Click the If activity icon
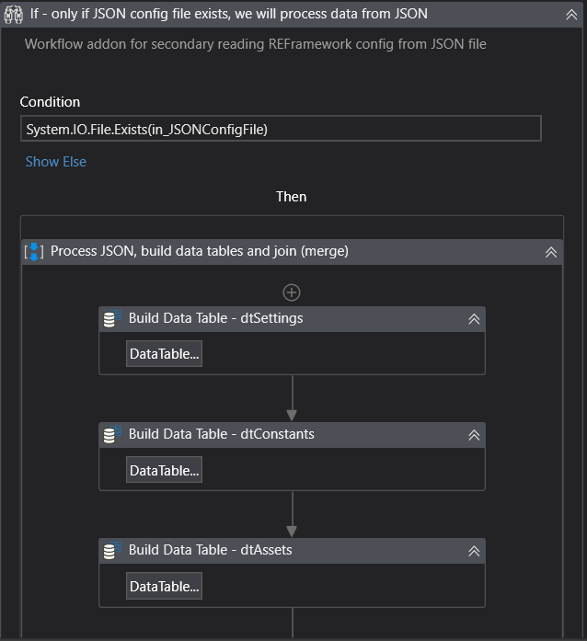Viewport: 587px width, 641px height. coord(14,14)
